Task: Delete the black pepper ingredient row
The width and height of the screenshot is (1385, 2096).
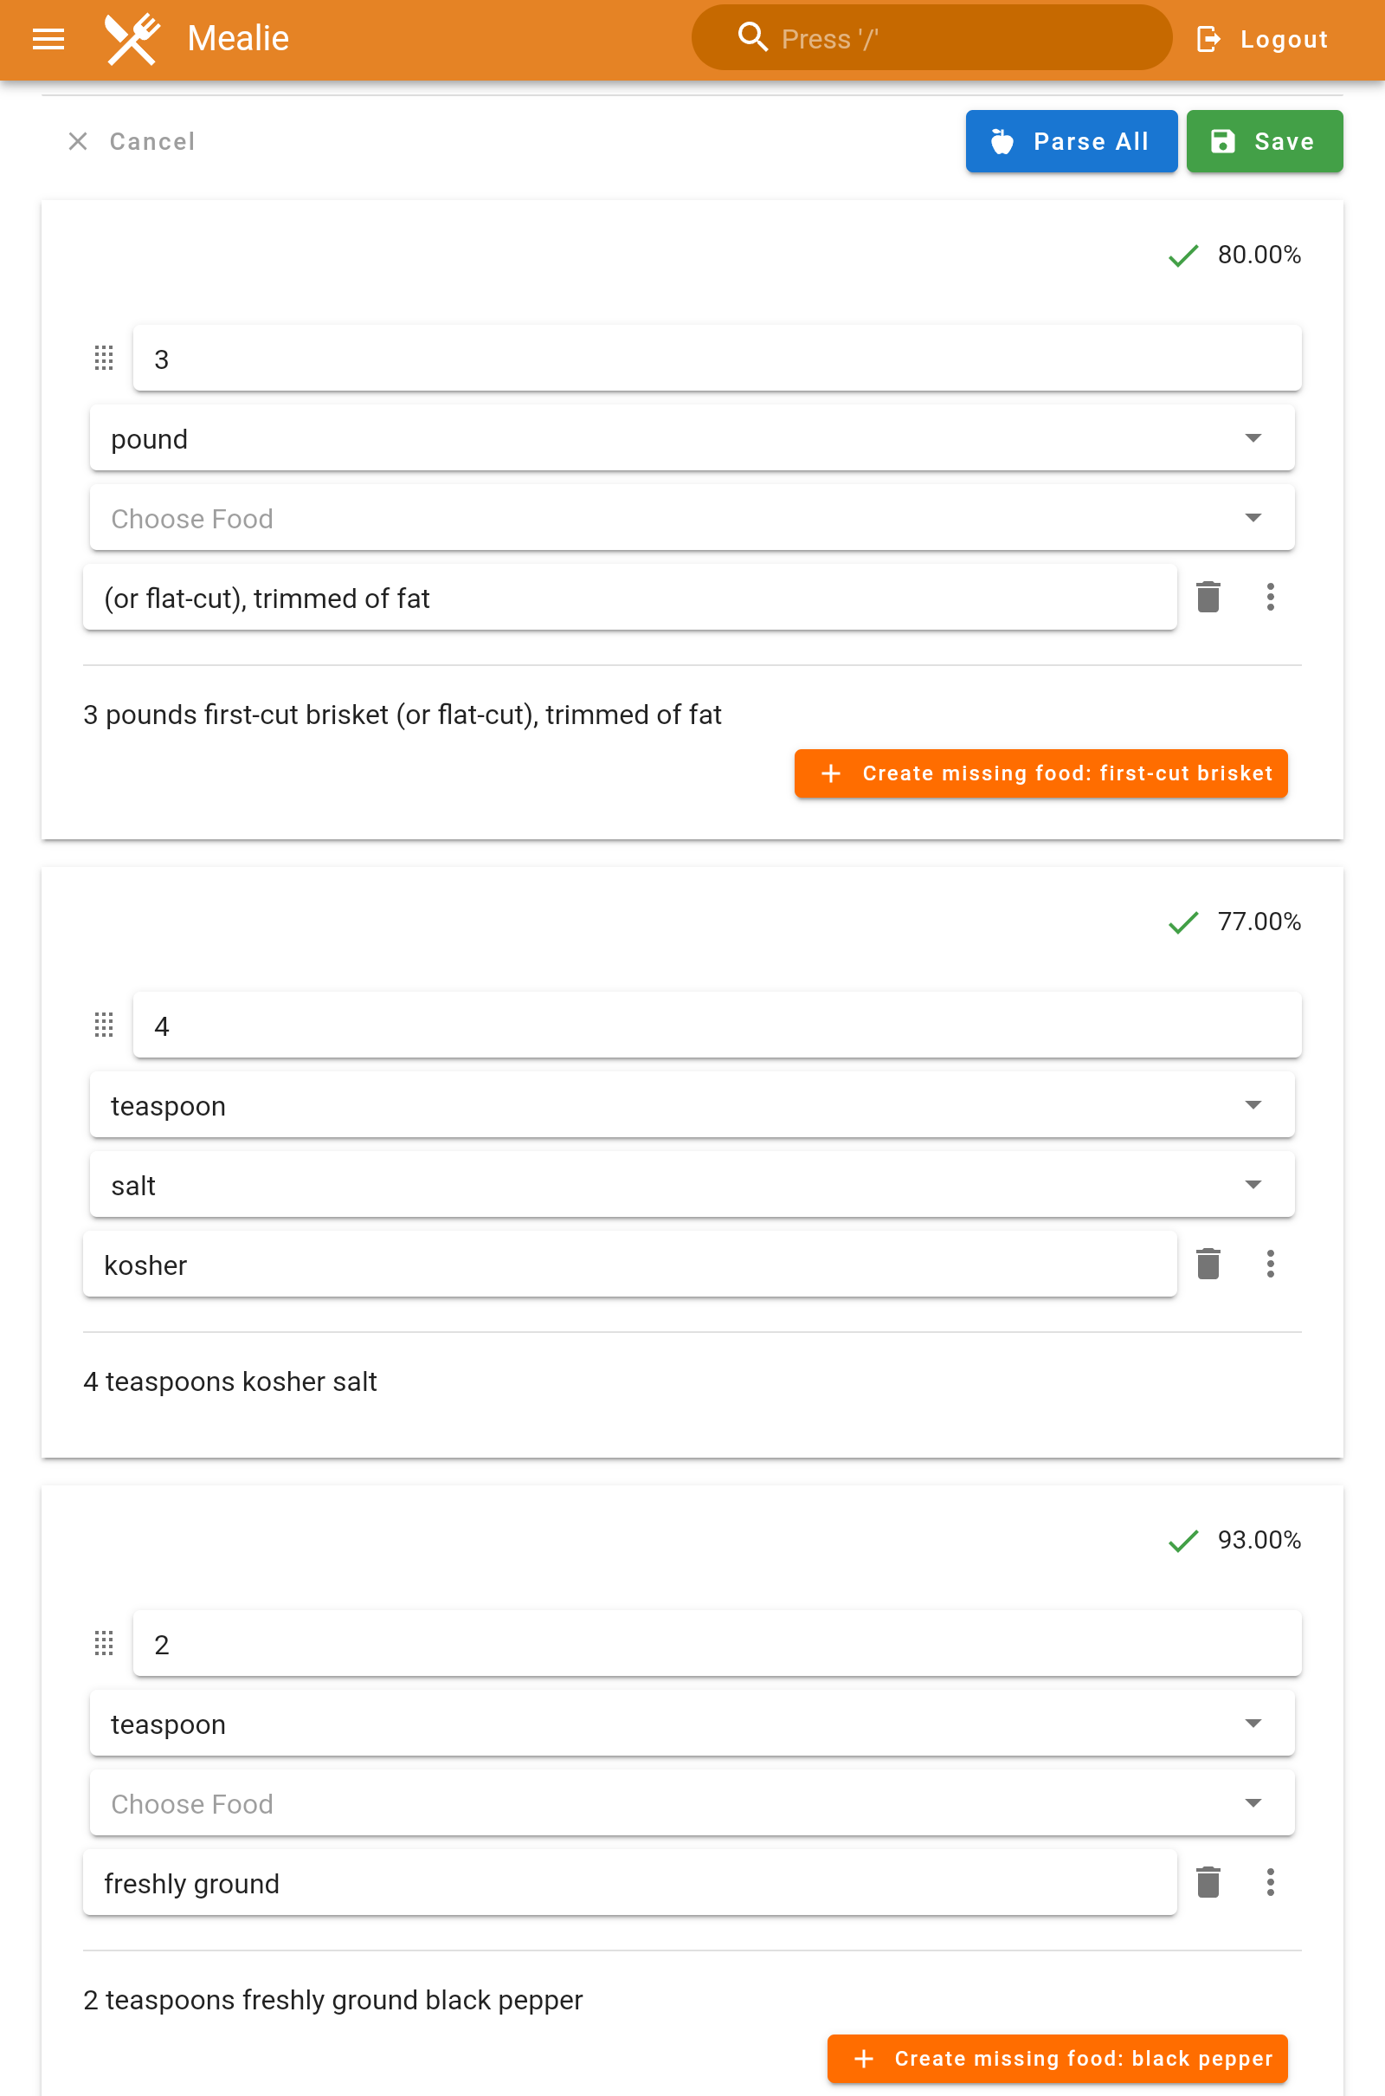Action: (1208, 1883)
